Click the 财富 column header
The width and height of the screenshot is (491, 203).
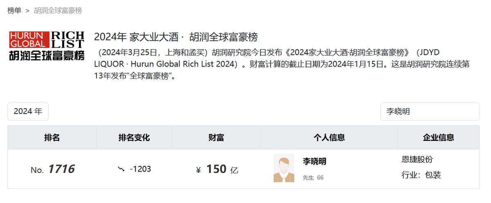click(x=216, y=138)
